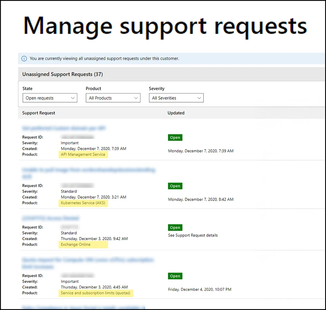Click created date Thursday, December 3, 2020, 9:42 AM

pos(94,239)
